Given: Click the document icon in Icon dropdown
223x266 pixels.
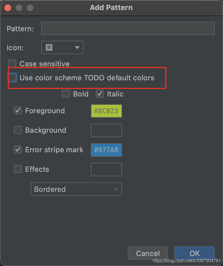Looking at the screenshot, I should pos(49,47).
